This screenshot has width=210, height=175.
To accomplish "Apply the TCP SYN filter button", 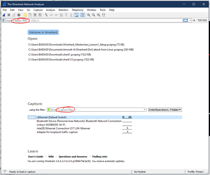I will (x=202, y=21).
